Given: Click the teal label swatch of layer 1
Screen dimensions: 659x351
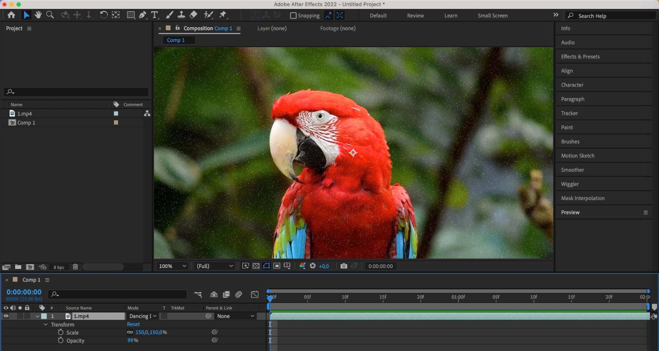Looking at the screenshot, I should pyautogui.click(x=44, y=316).
